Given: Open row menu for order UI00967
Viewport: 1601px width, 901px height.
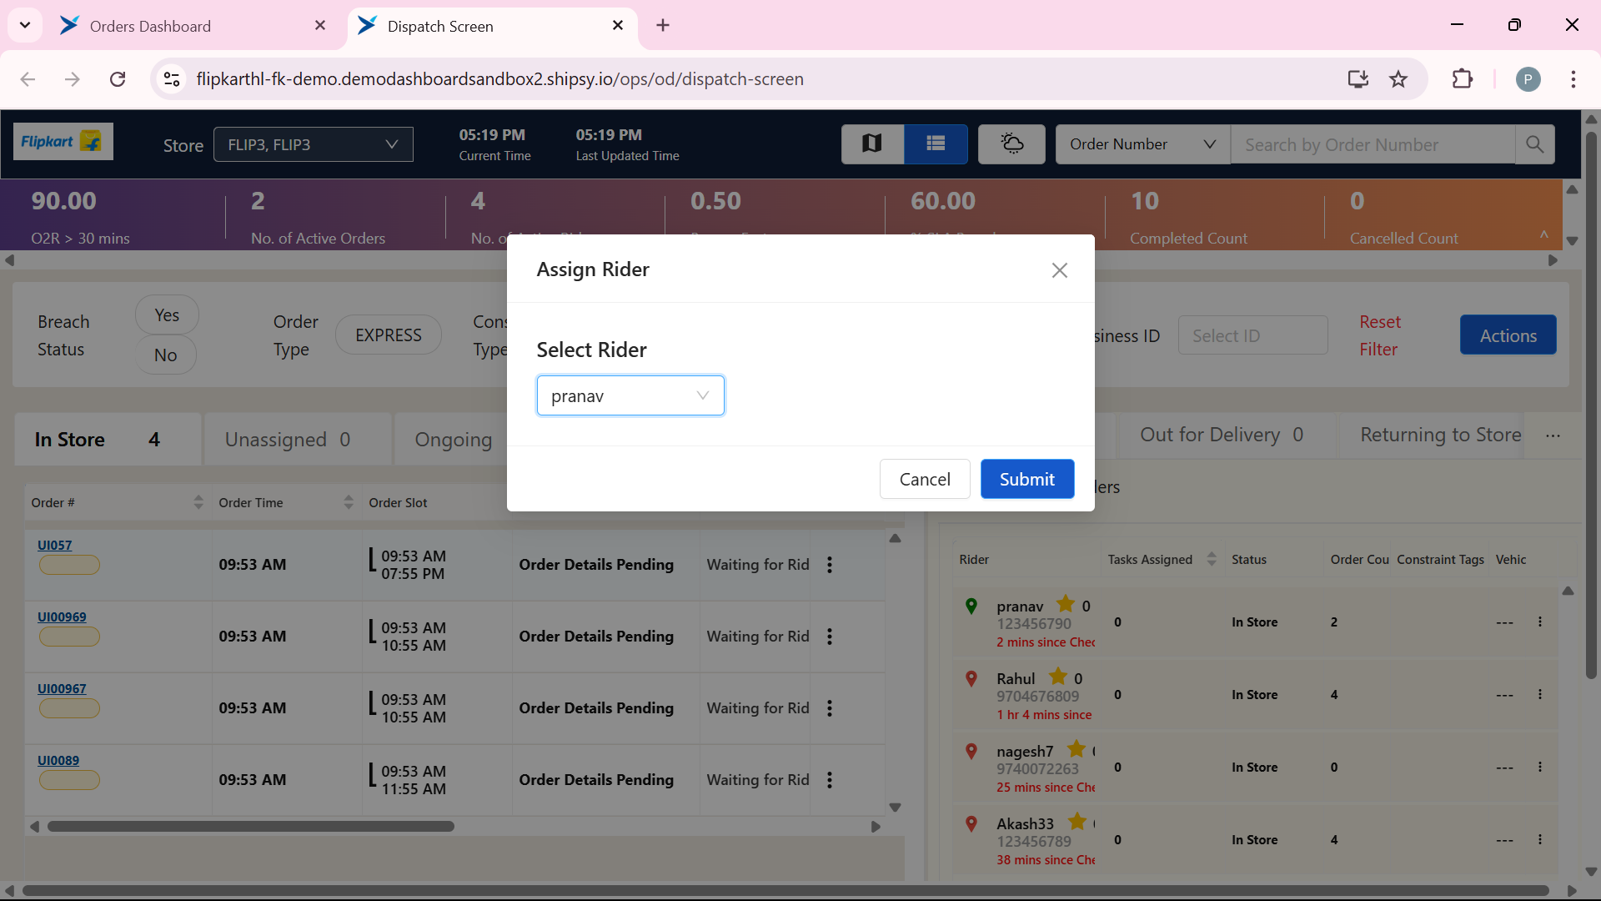Looking at the screenshot, I should click(830, 708).
